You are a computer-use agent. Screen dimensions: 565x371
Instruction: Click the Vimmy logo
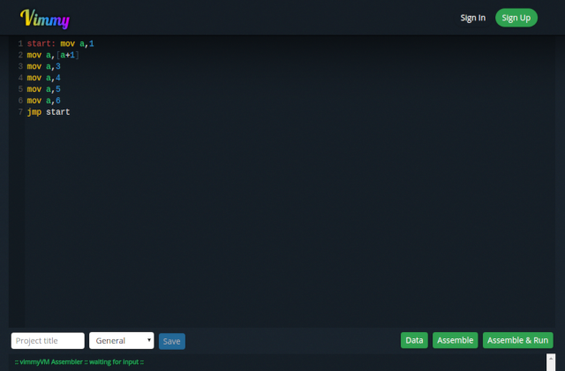(45, 19)
